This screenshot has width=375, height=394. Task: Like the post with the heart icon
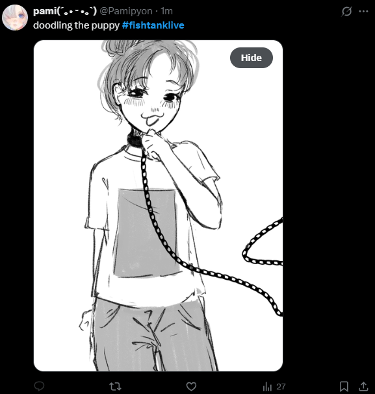pyautogui.click(x=191, y=386)
